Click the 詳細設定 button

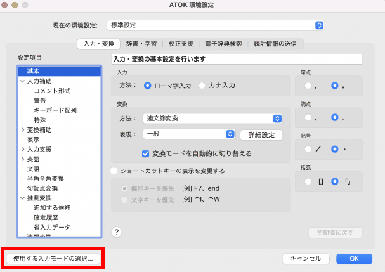click(x=261, y=135)
